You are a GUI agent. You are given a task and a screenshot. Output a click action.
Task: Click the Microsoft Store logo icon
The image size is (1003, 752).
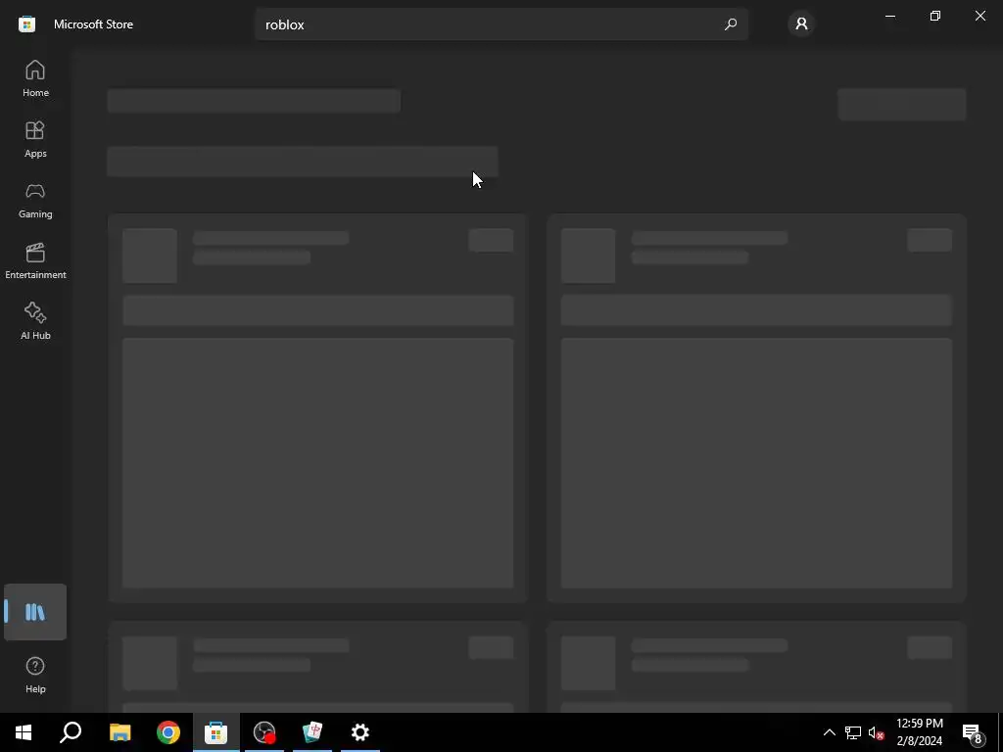(x=26, y=24)
